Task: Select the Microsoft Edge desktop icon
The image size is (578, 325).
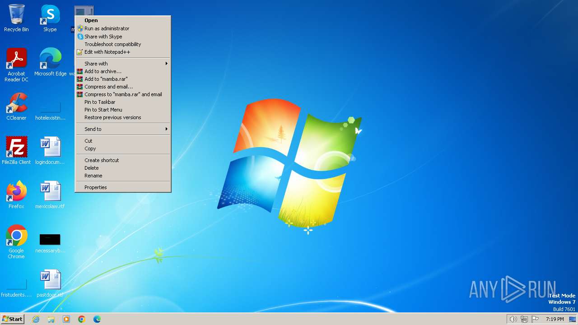Action: point(50,62)
